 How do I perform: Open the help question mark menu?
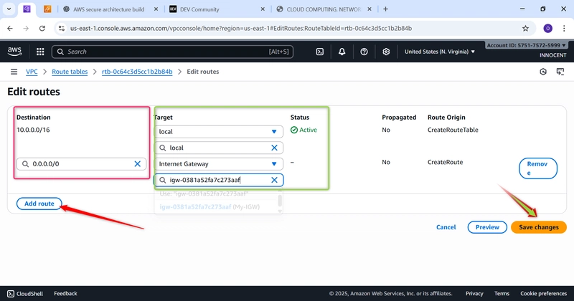[x=364, y=52]
